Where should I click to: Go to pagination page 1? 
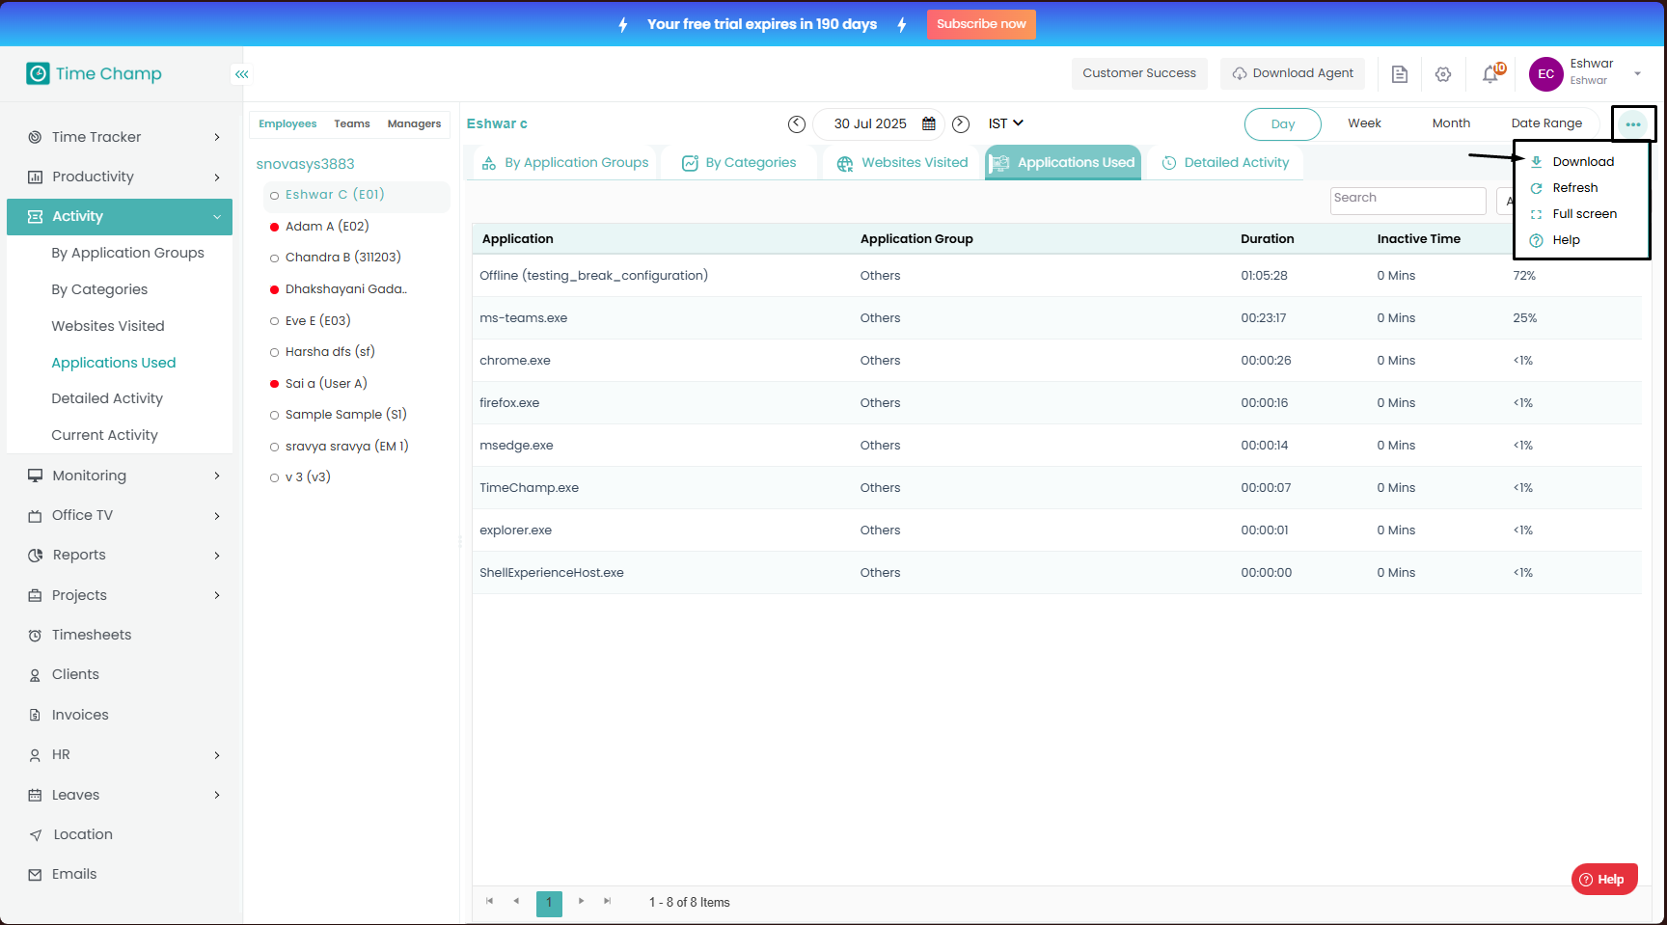[x=549, y=903]
